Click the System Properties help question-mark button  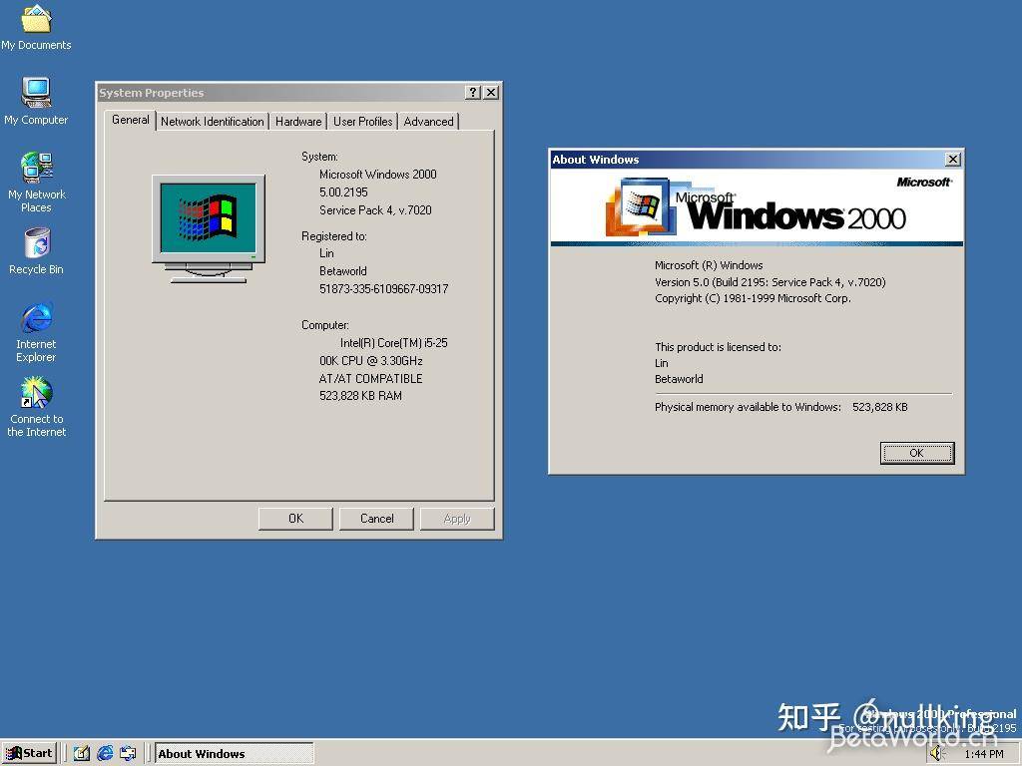point(474,93)
